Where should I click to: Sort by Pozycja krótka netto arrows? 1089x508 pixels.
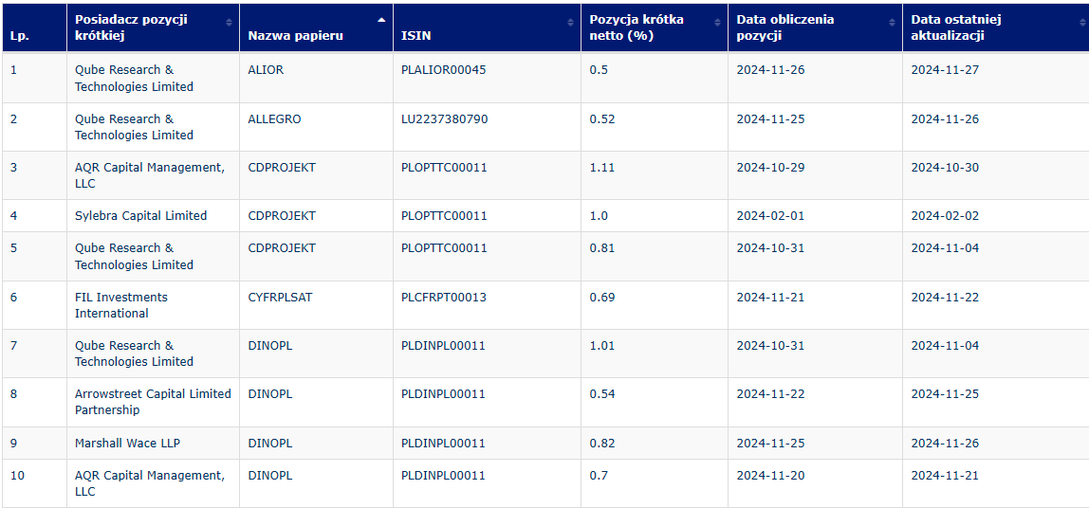pyautogui.click(x=717, y=22)
